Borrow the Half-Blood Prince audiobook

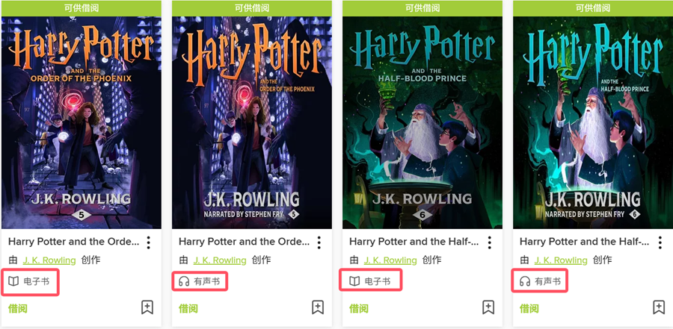[x=529, y=308]
